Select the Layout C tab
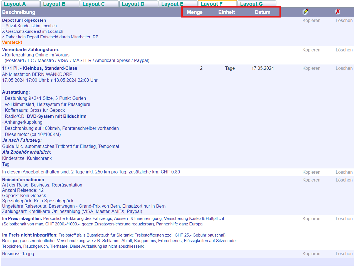This screenshot has width=354, height=266. (x=99, y=4)
